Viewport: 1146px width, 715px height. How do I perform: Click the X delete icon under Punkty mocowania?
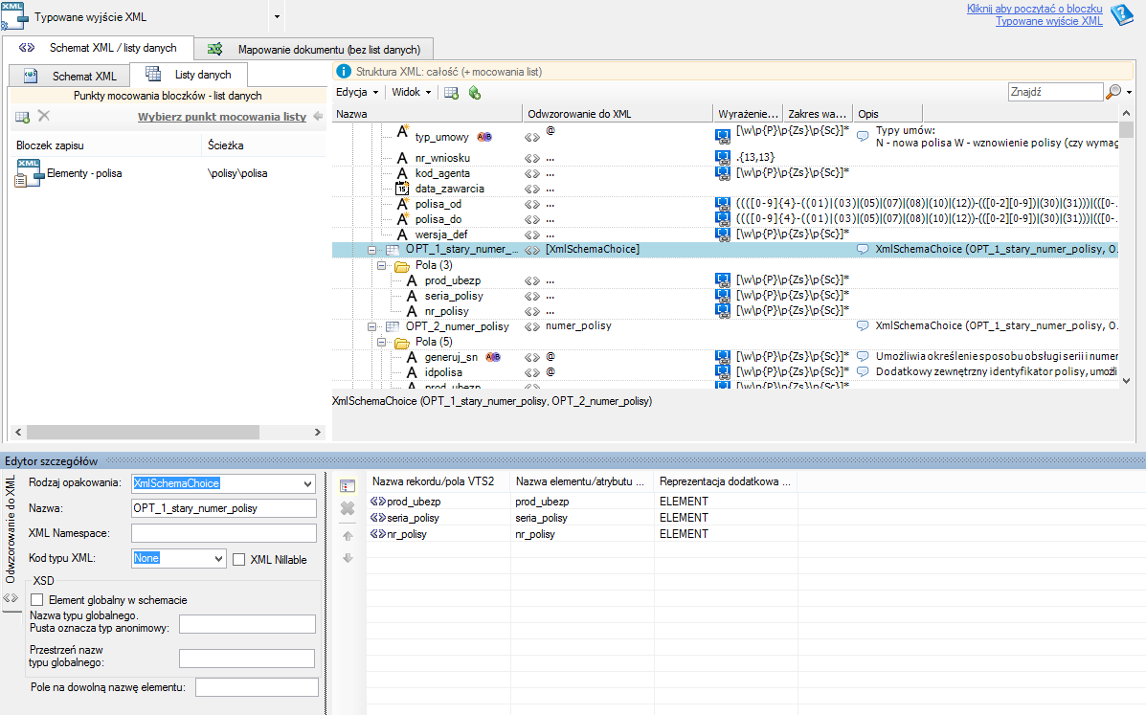coord(44,116)
